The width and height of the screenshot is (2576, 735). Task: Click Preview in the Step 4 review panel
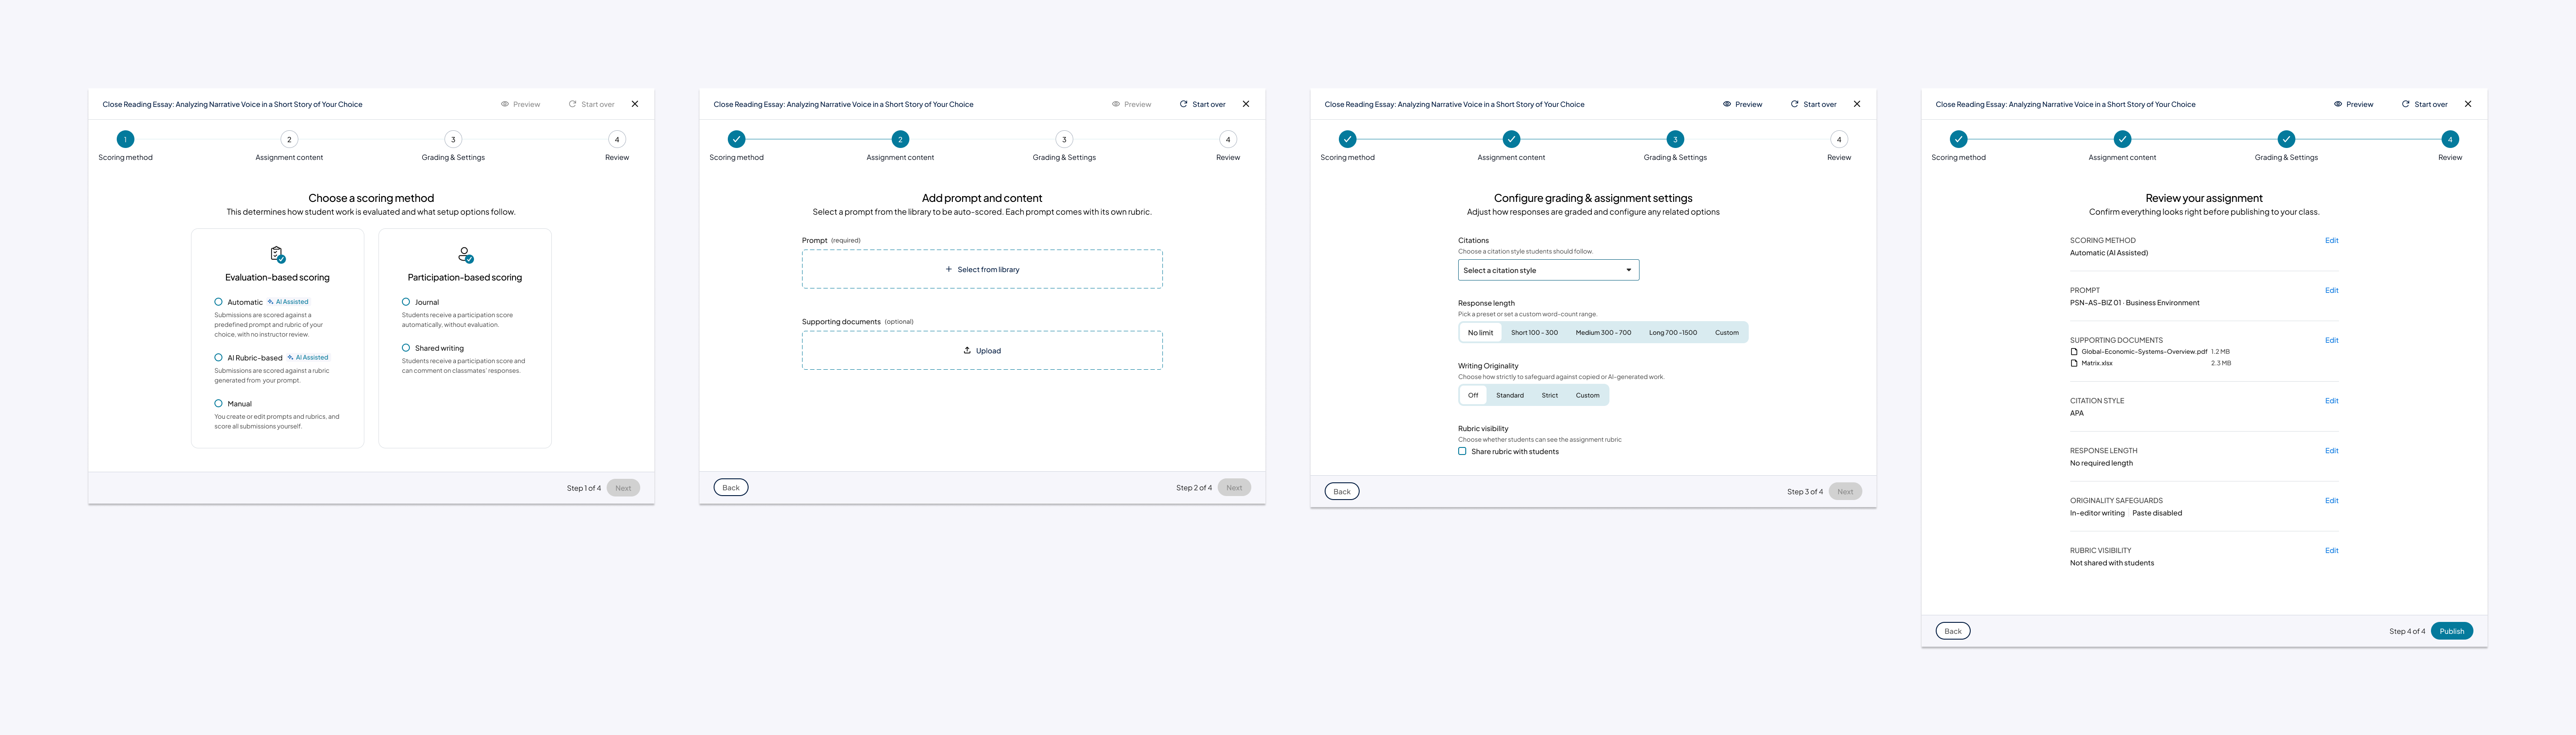coord(2353,104)
